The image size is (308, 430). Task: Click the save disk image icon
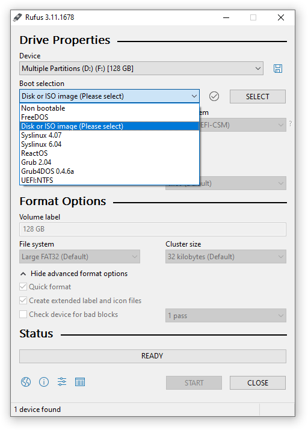[x=278, y=69]
